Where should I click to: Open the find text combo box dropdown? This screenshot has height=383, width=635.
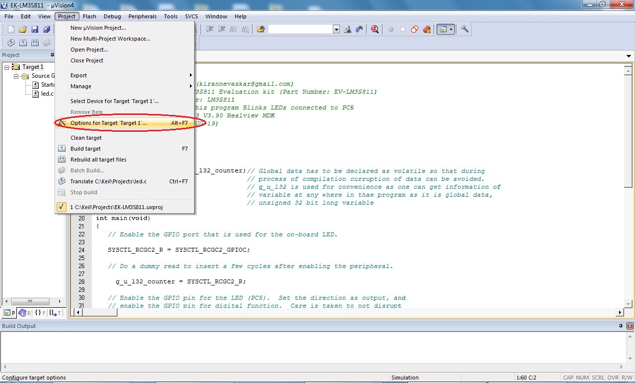336,30
